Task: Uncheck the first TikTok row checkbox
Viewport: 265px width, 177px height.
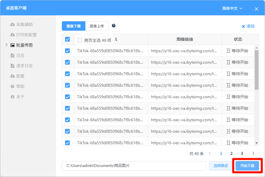Action: (x=67, y=51)
